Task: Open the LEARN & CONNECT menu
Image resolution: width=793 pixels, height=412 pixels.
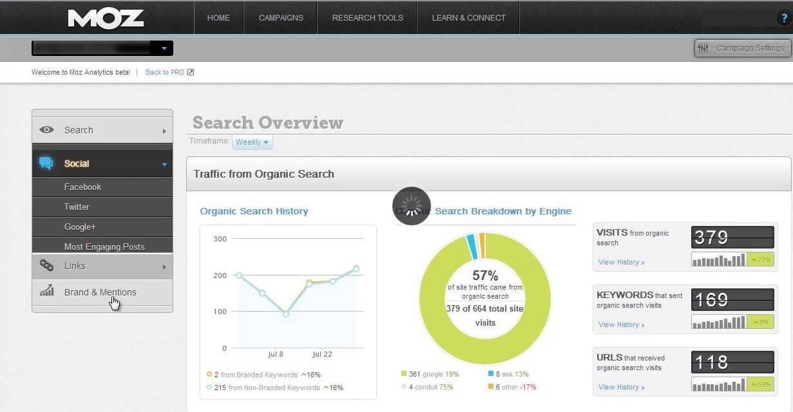Action: [x=468, y=18]
